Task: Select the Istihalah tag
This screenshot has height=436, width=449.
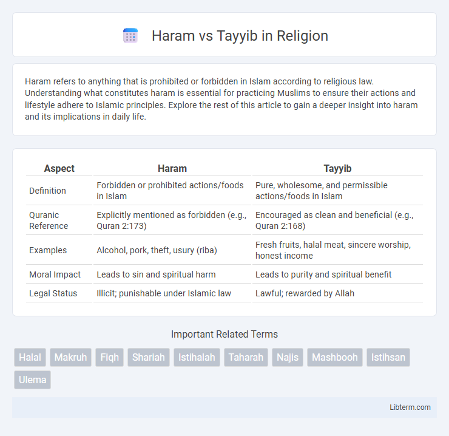Action: (x=197, y=357)
